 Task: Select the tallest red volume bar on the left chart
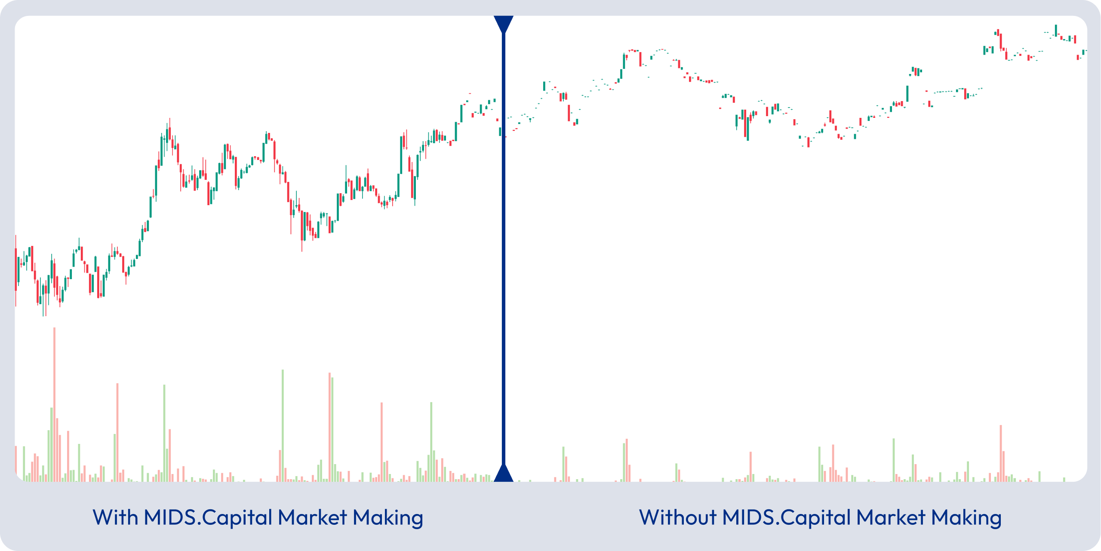(54, 404)
